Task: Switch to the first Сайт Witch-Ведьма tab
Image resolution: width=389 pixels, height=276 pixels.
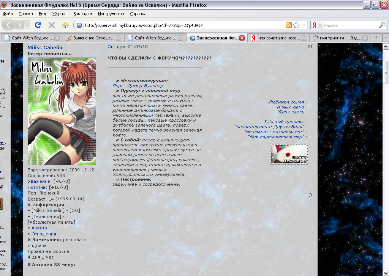Action: point(32,38)
